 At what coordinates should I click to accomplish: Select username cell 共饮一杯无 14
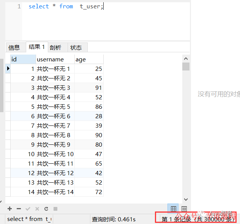pyautogui.click(x=55, y=192)
